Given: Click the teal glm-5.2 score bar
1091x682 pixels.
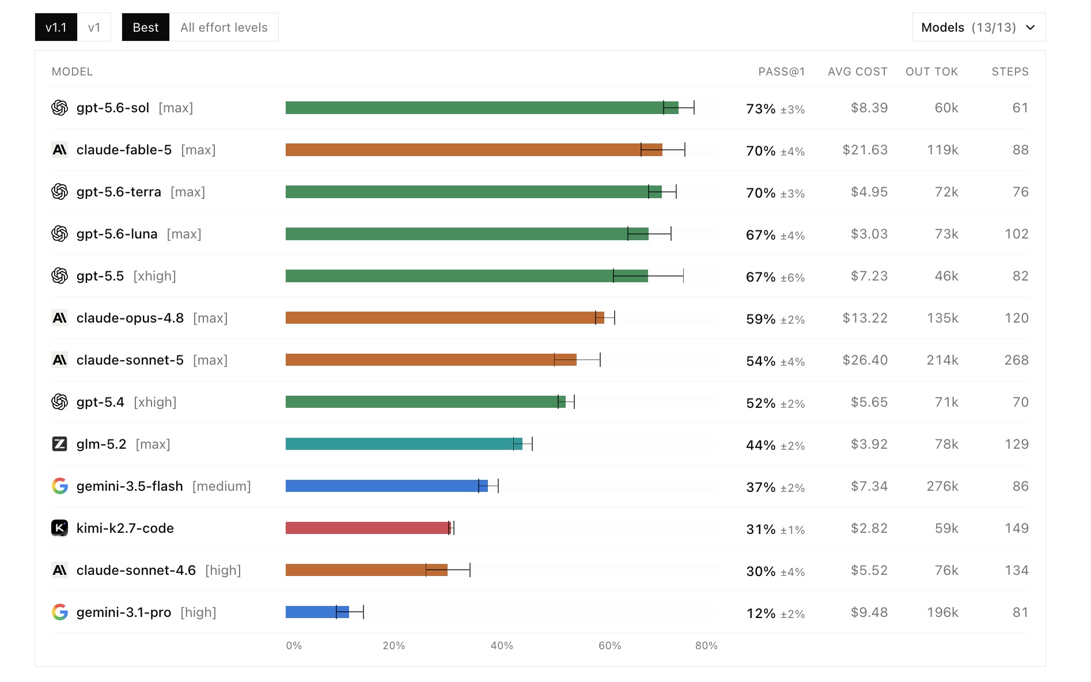Looking at the screenshot, I should [x=404, y=444].
